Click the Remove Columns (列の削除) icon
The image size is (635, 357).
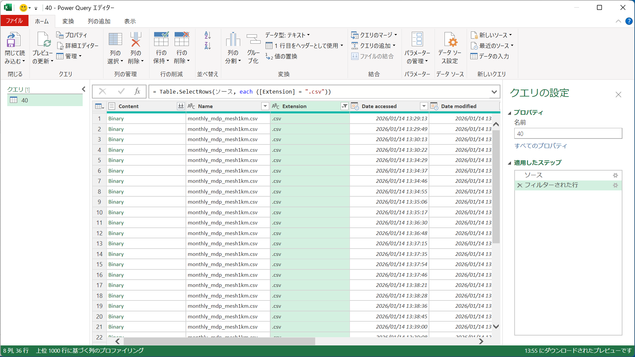(x=136, y=40)
